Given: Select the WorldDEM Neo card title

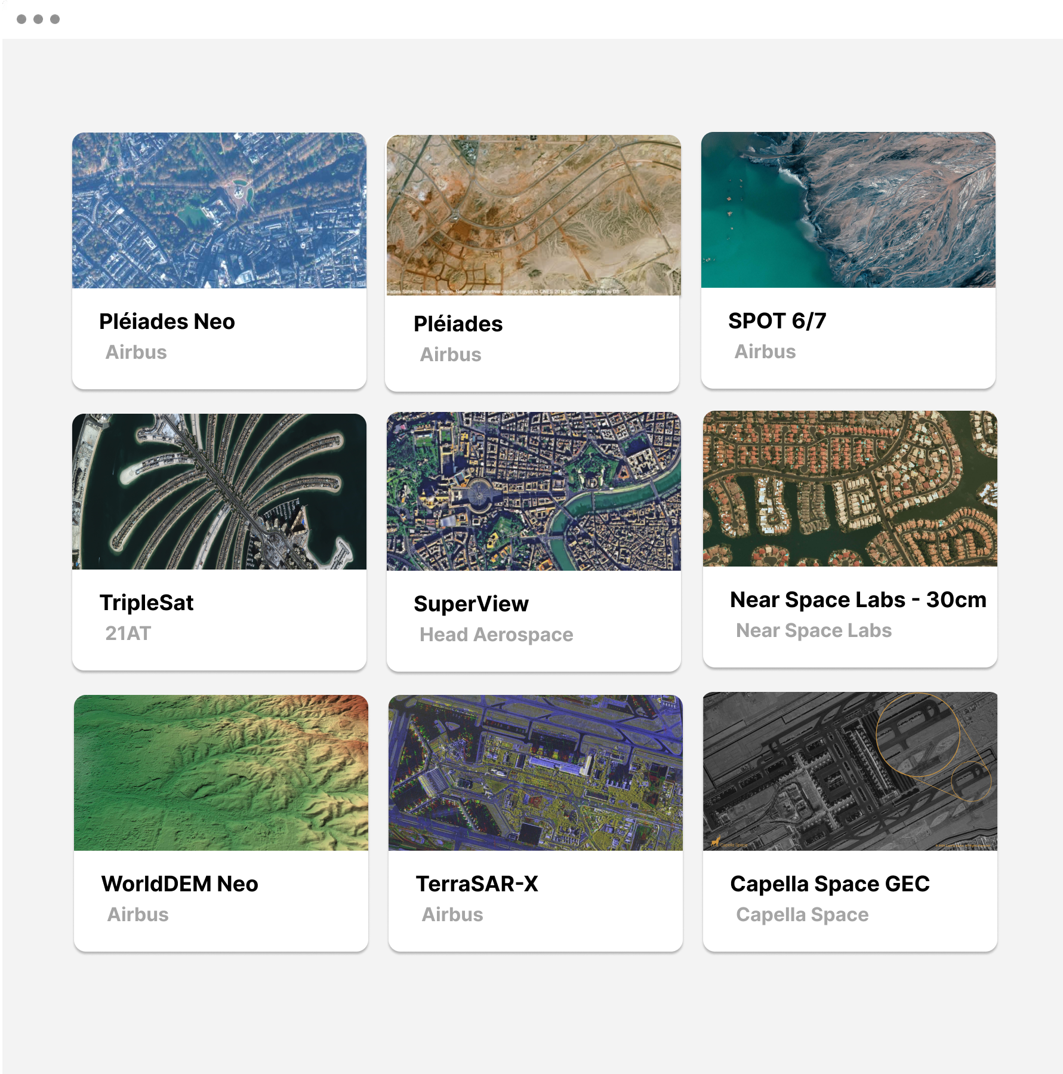Looking at the screenshot, I should pos(180,884).
